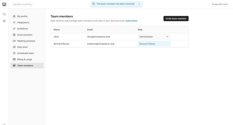Image resolution: width=233 pixels, height=125 pixels.
Task: Click the My profile person icon
Action: pyautogui.click(x=14, y=16)
